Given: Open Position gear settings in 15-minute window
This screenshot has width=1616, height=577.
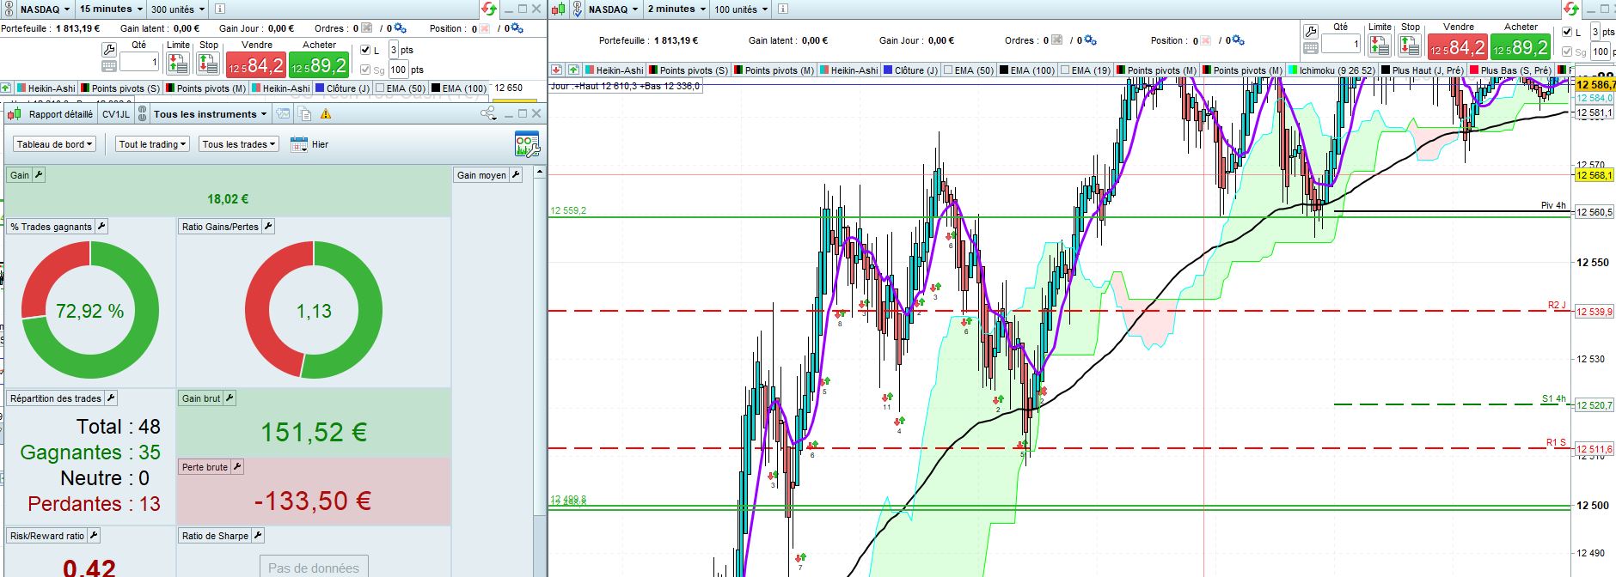Looking at the screenshot, I should pos(516,28).
